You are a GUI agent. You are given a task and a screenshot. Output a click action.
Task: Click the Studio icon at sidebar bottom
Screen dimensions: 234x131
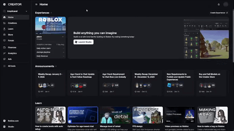pos(4,127)
